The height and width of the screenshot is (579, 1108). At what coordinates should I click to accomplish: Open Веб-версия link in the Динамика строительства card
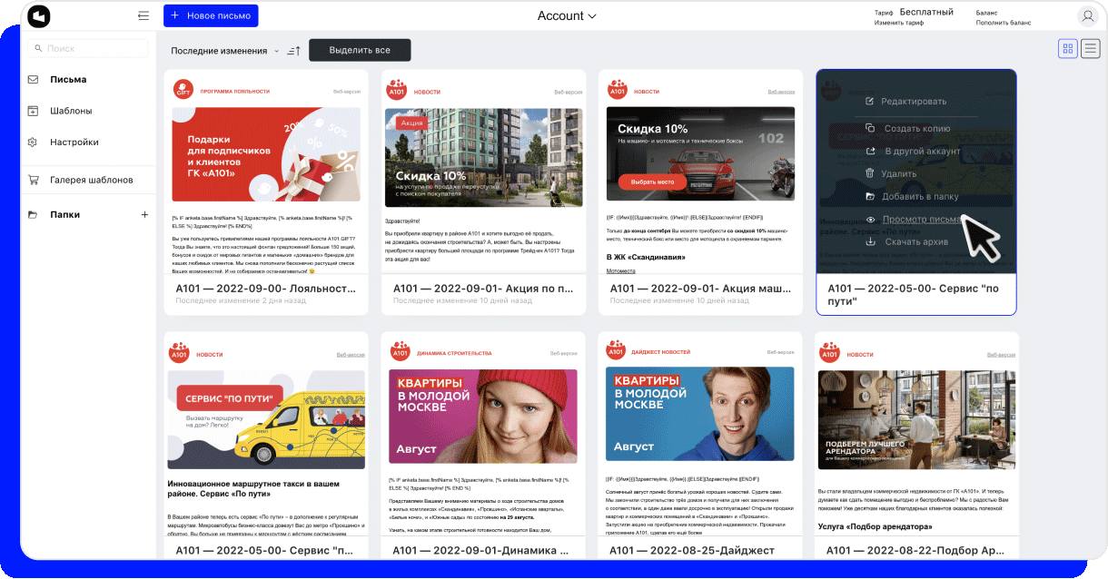563,354
